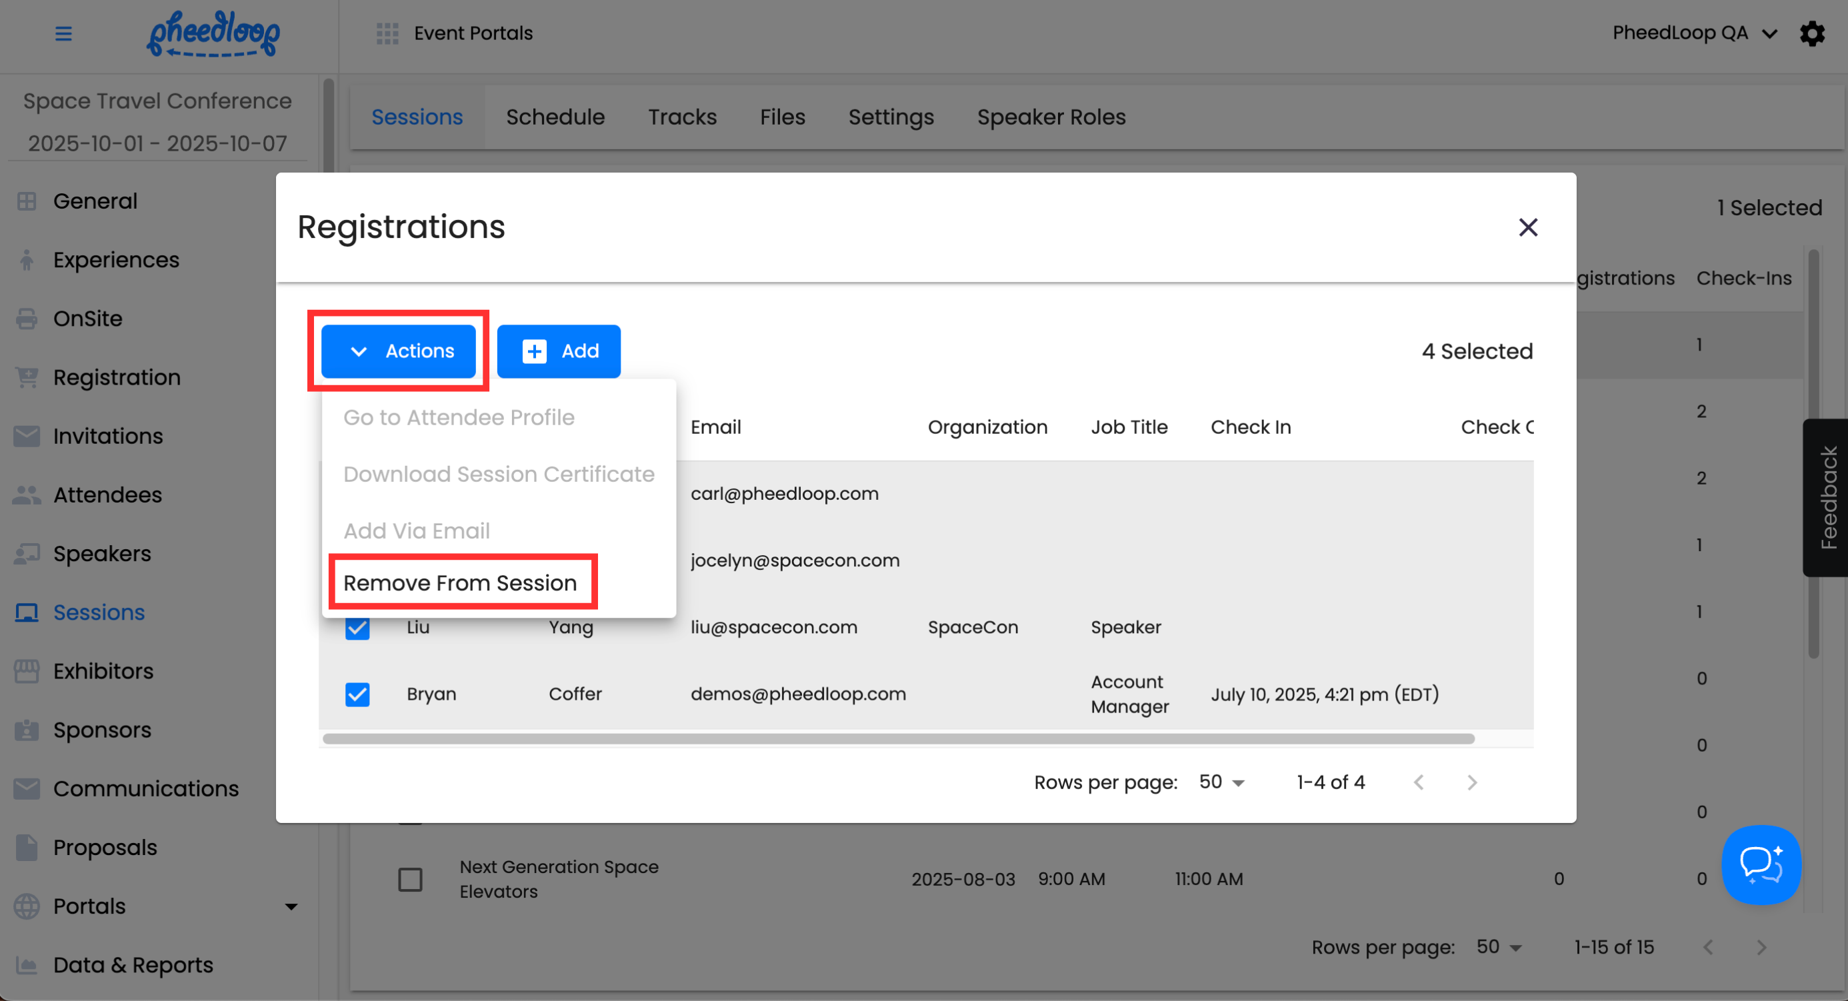The image size is (1848, 1001).
Task: Switch to the Schedule tab
Action: click(555, 117)
